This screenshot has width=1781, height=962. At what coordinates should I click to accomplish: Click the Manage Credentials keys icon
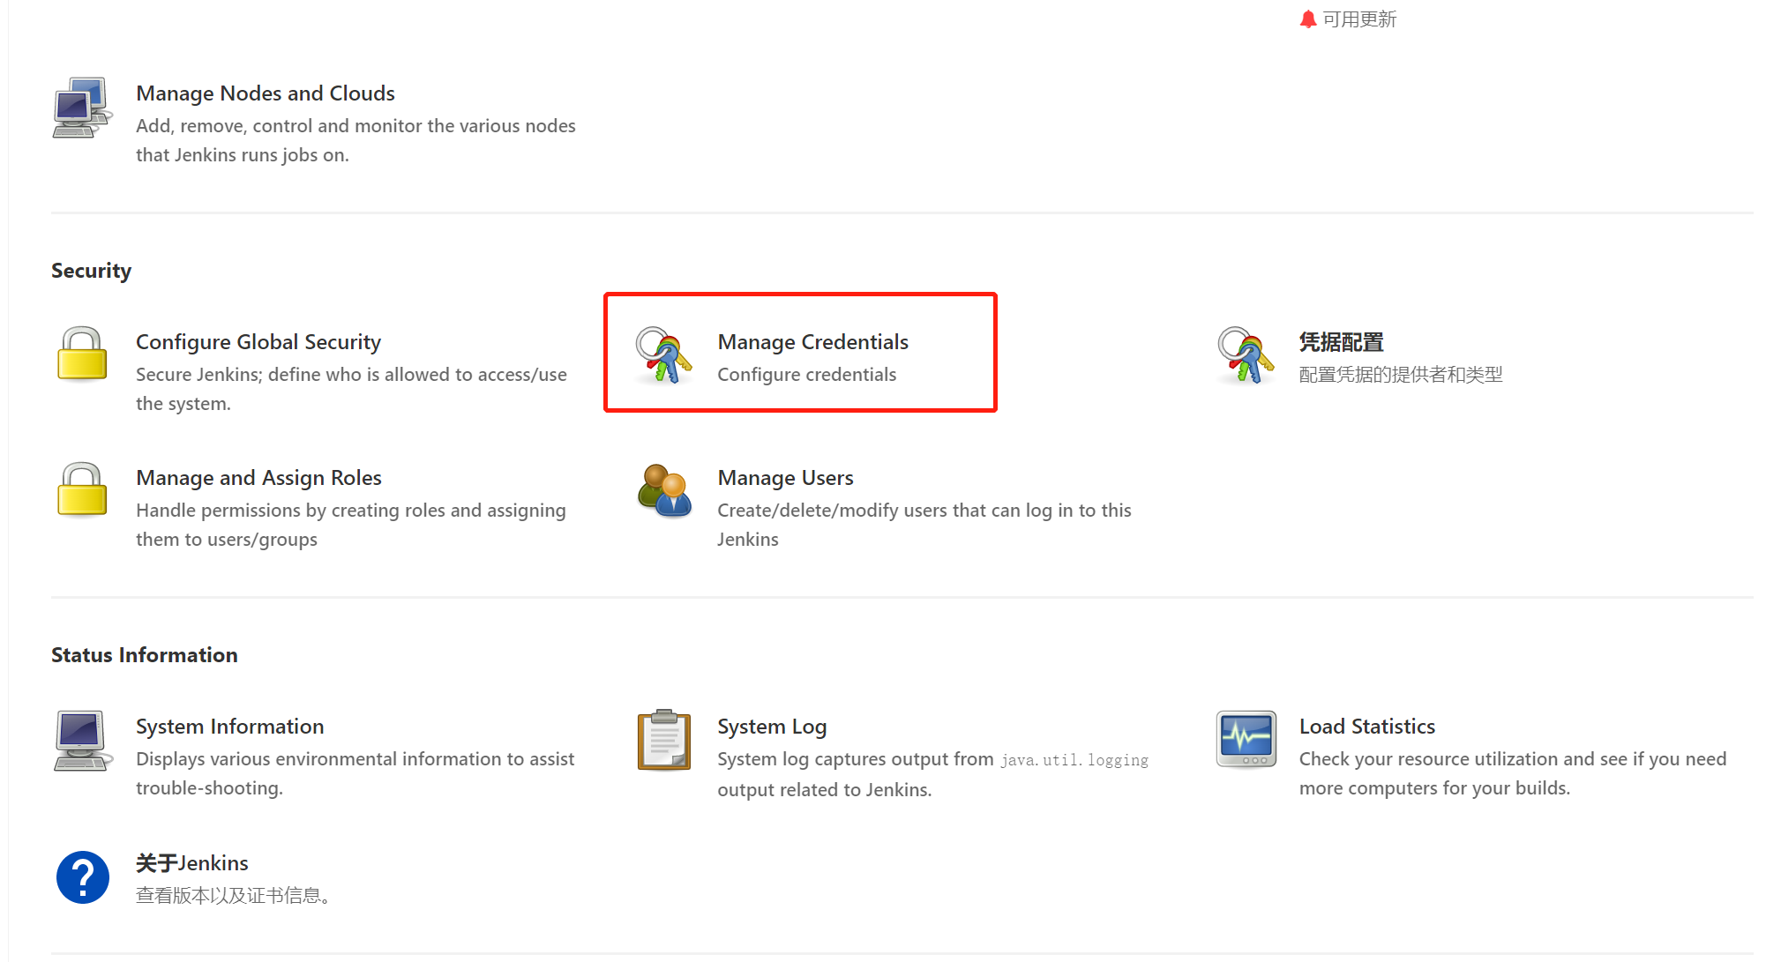(x=663, y=354)
